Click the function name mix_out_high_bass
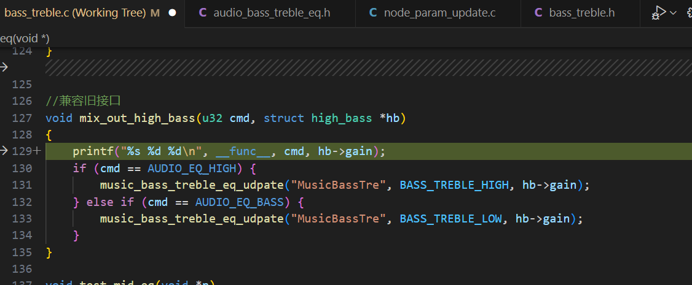This screenshot has width=692, height=285. pos(137,118)
